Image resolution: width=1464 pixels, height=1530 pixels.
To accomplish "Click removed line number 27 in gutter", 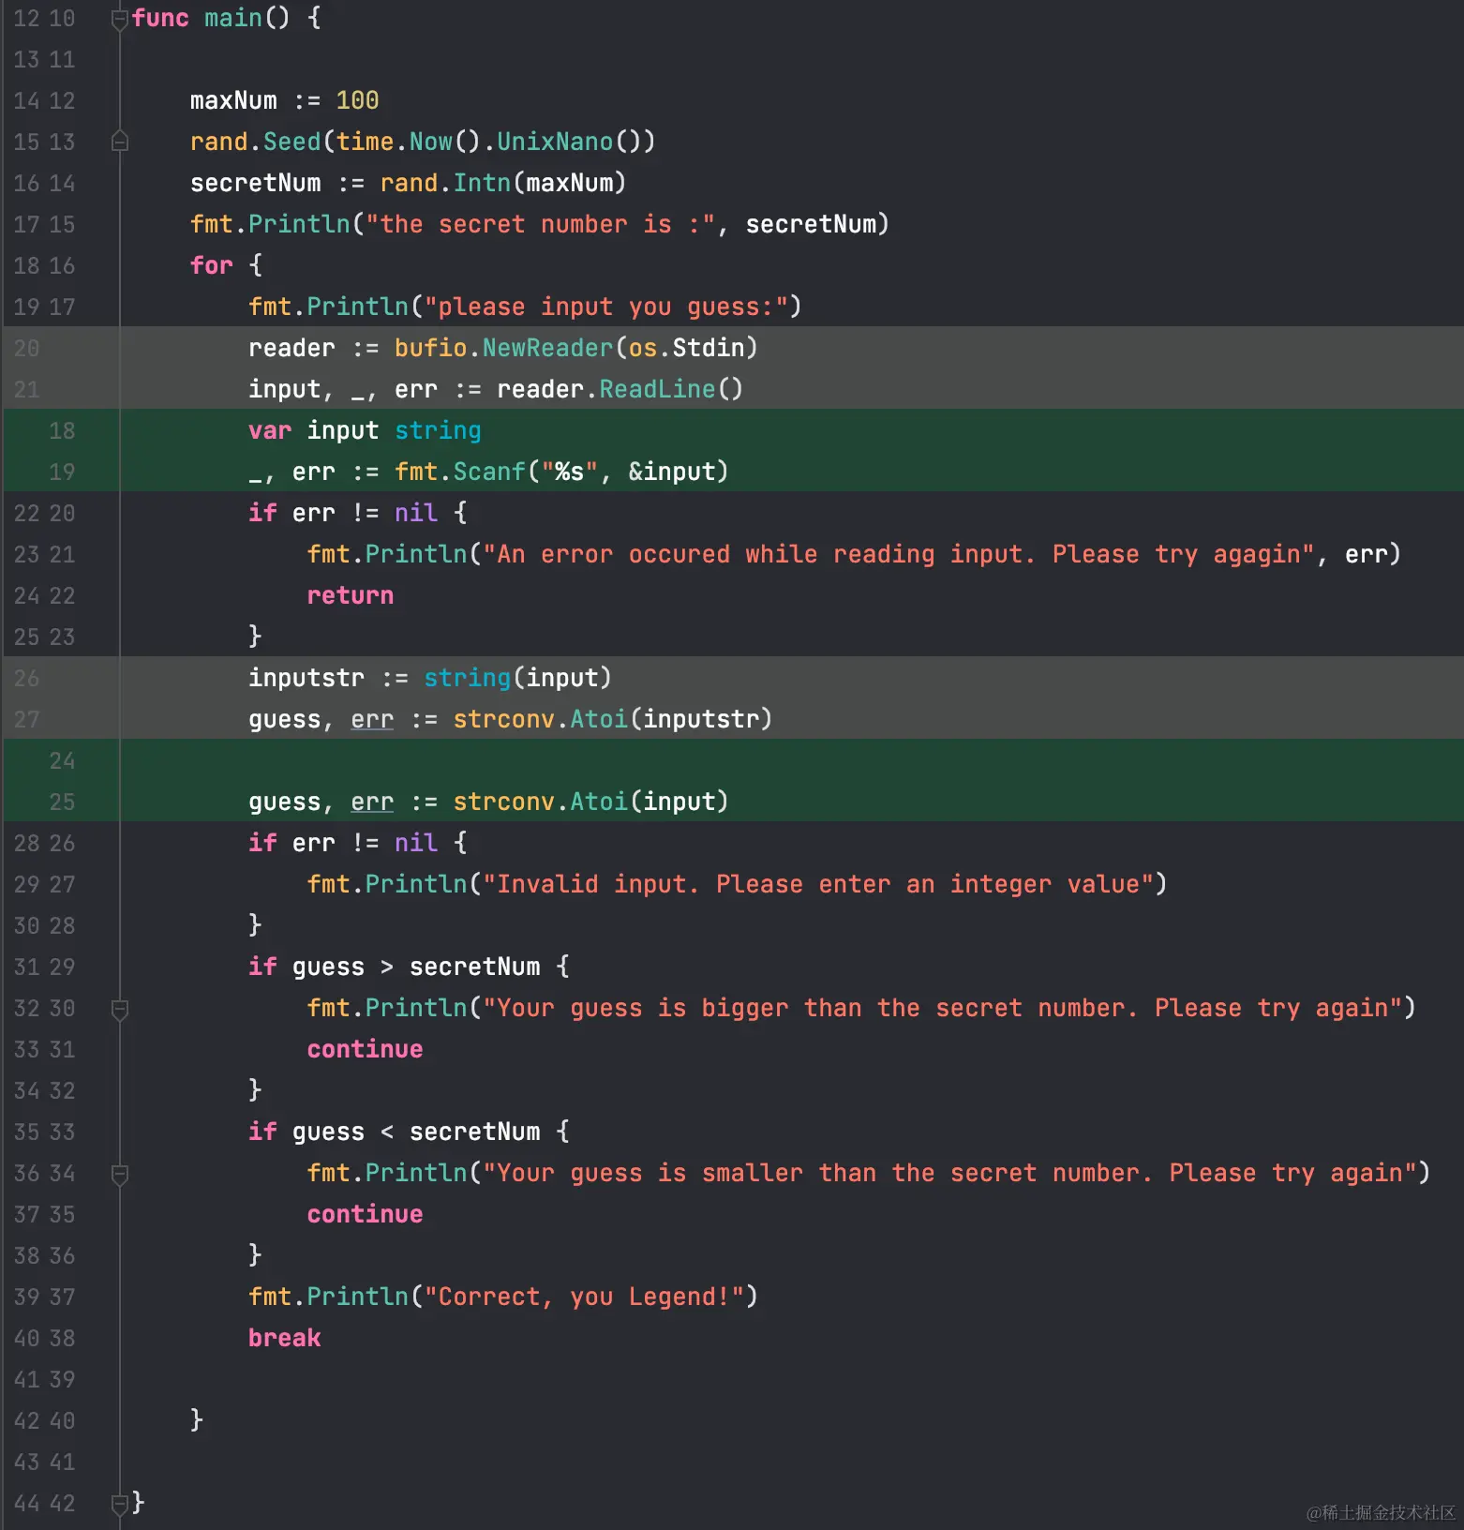I will point(26,719).
